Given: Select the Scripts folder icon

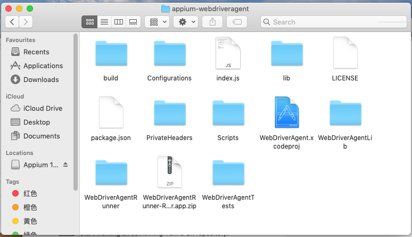Looking at the screenshot, I should pyautogui.click(x=228, y=113).
